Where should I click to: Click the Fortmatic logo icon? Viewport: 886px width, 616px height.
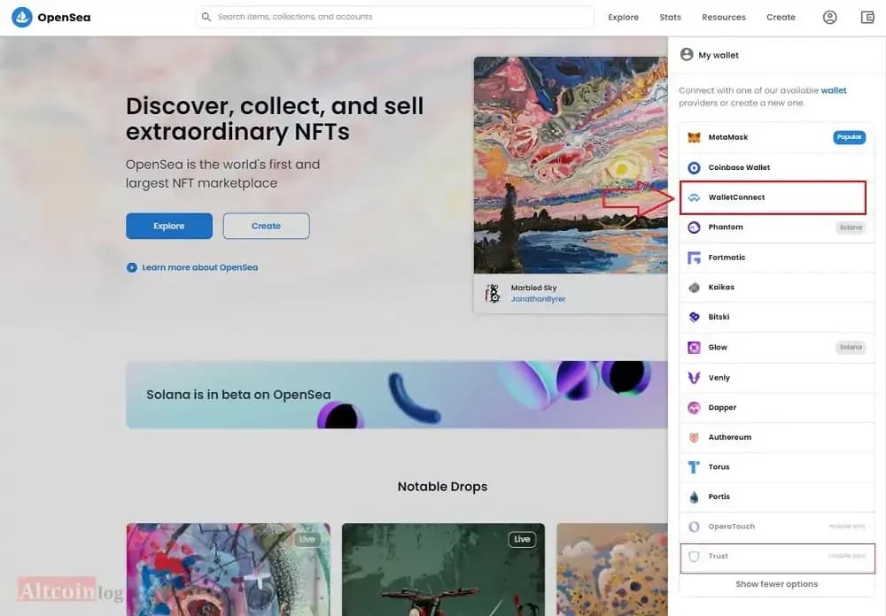(694, 258)
